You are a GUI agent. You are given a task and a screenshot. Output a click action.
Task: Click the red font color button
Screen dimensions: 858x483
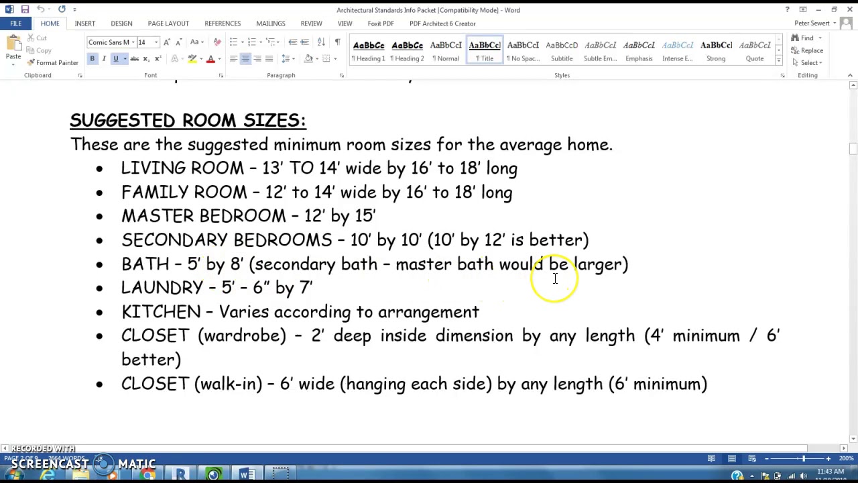tap(210, 59)
